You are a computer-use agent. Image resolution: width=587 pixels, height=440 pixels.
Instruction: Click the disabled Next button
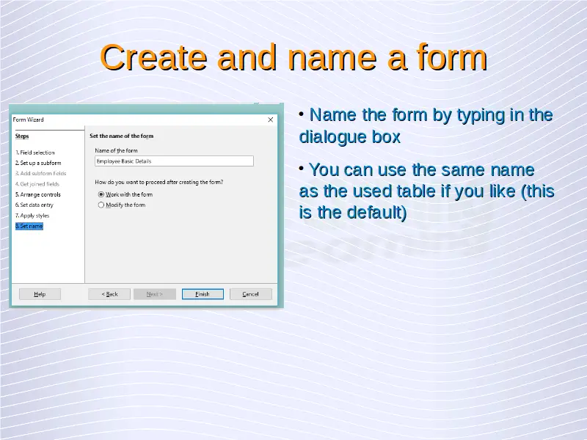155,294
